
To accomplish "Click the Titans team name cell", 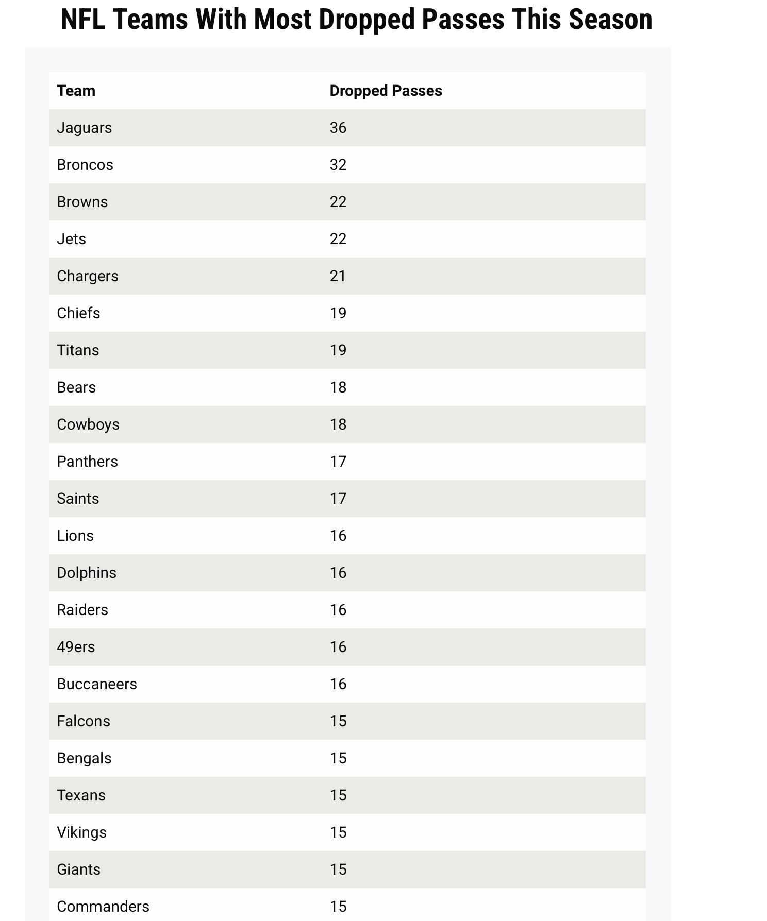I will pos(78,350).
